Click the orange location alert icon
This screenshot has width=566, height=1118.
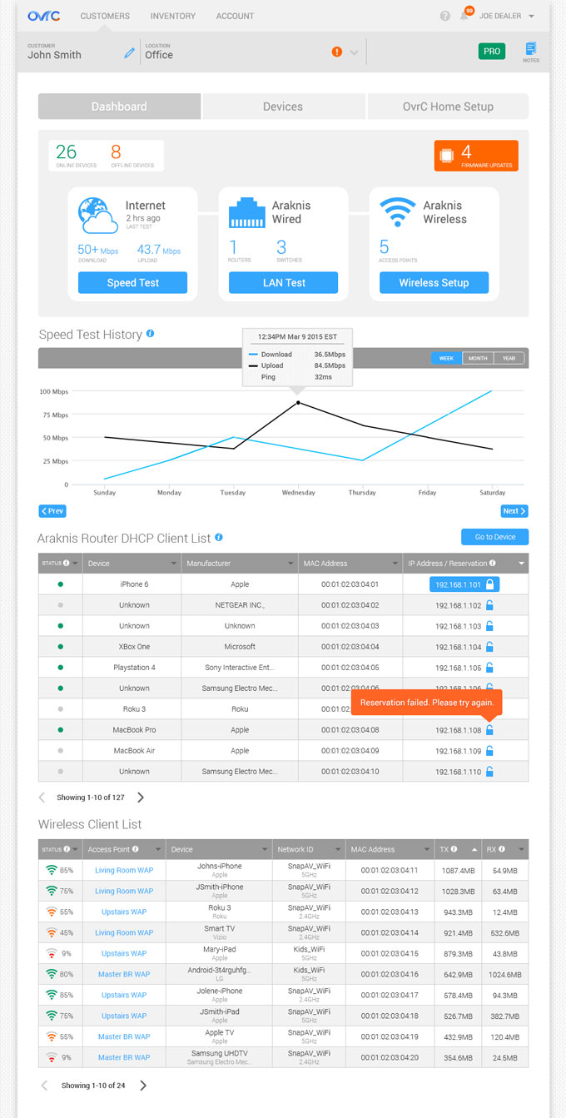tap(337, 52)
